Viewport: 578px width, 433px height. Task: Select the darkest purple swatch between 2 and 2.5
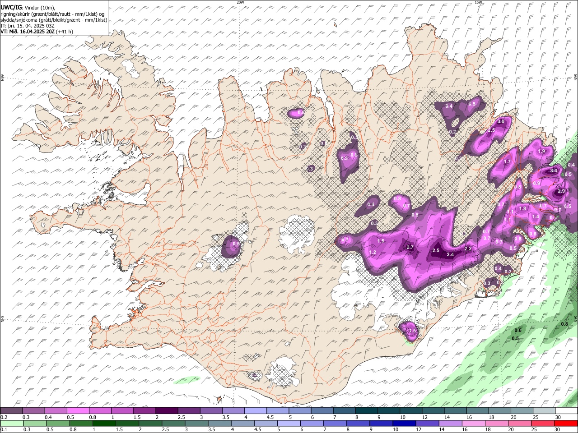click(x=167, y=410)
